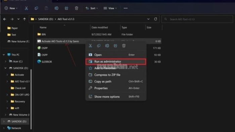Select the AIO Tool v3.1 folder in the sidebar
Screen dimensions: 235x132
click(20, 81)
